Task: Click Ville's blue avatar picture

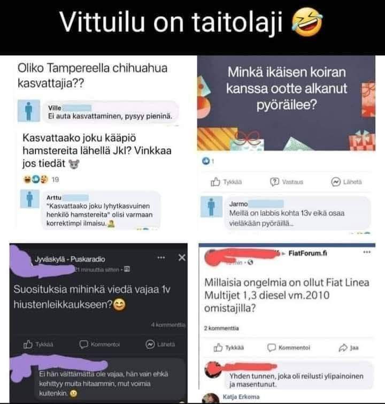Action: point(28,111)
